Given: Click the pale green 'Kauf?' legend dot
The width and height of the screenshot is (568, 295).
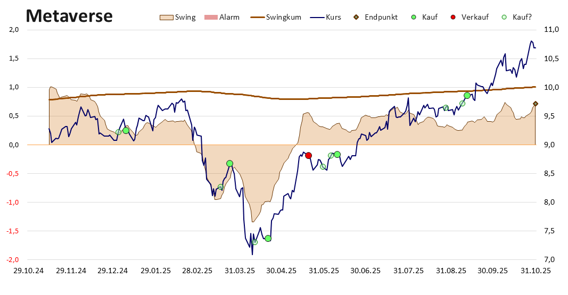Looking at the screenshot, I should coord(504,17).
